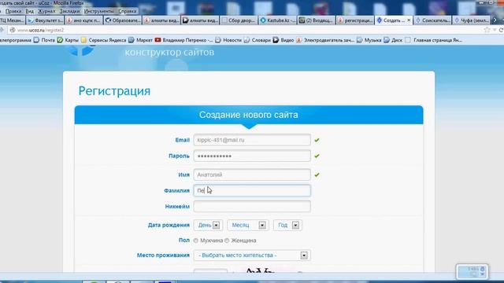Open the 'Диск' bookmark
504x283 pixels.
393,40
